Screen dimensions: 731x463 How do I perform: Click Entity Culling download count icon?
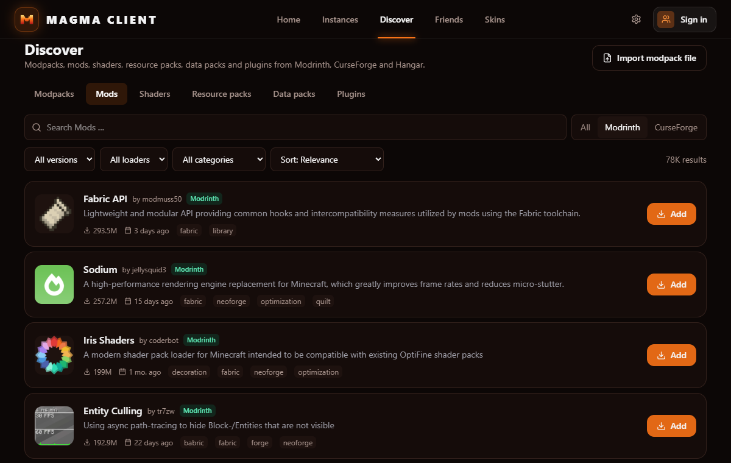click(87, 443)
